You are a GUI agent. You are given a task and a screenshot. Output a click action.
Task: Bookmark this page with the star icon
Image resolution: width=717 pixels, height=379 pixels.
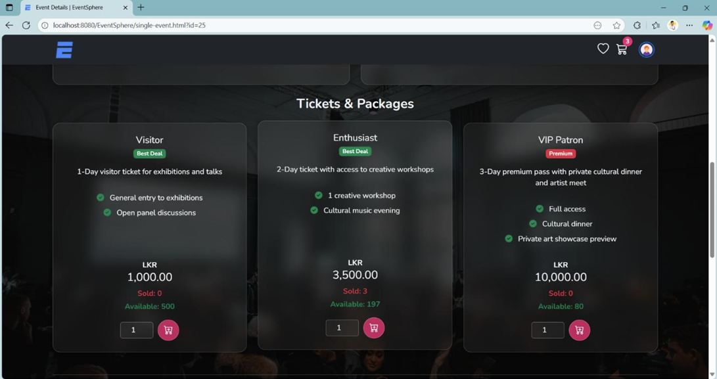616,26
